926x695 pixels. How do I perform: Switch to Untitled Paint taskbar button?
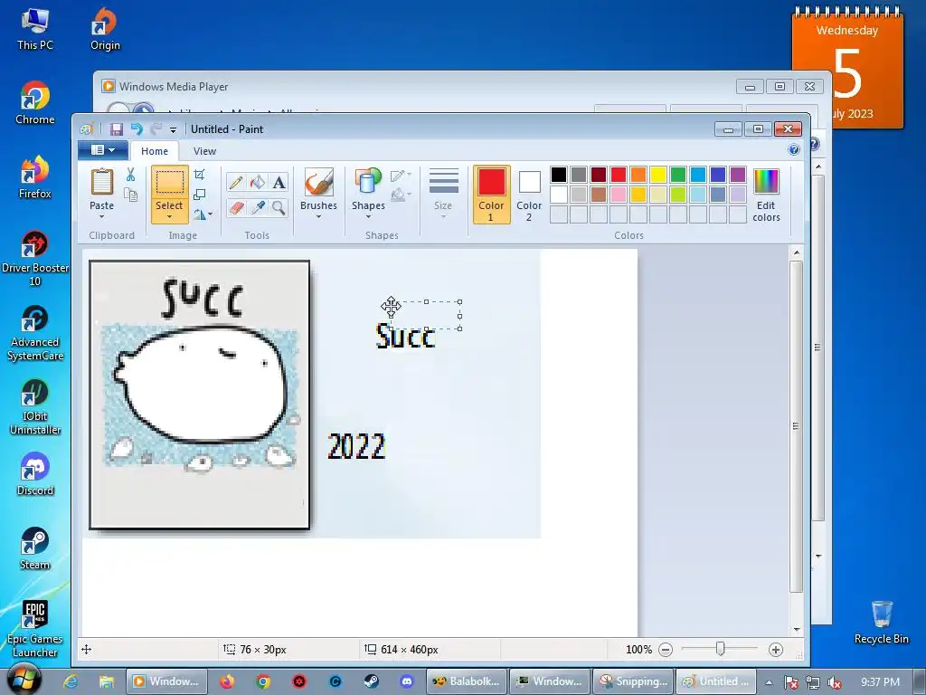[716, 681]
